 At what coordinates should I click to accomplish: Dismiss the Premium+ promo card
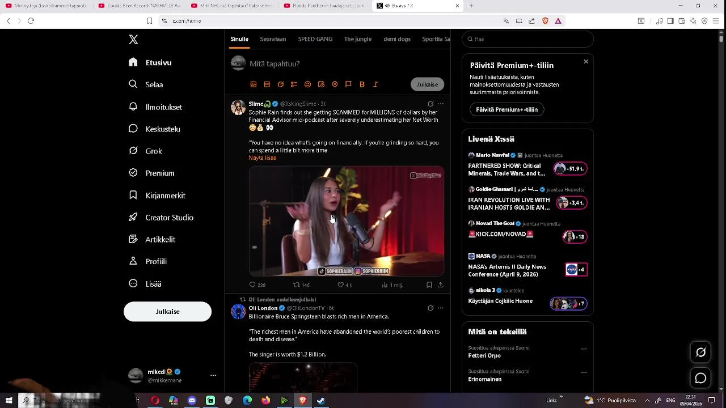coord(586,62)
